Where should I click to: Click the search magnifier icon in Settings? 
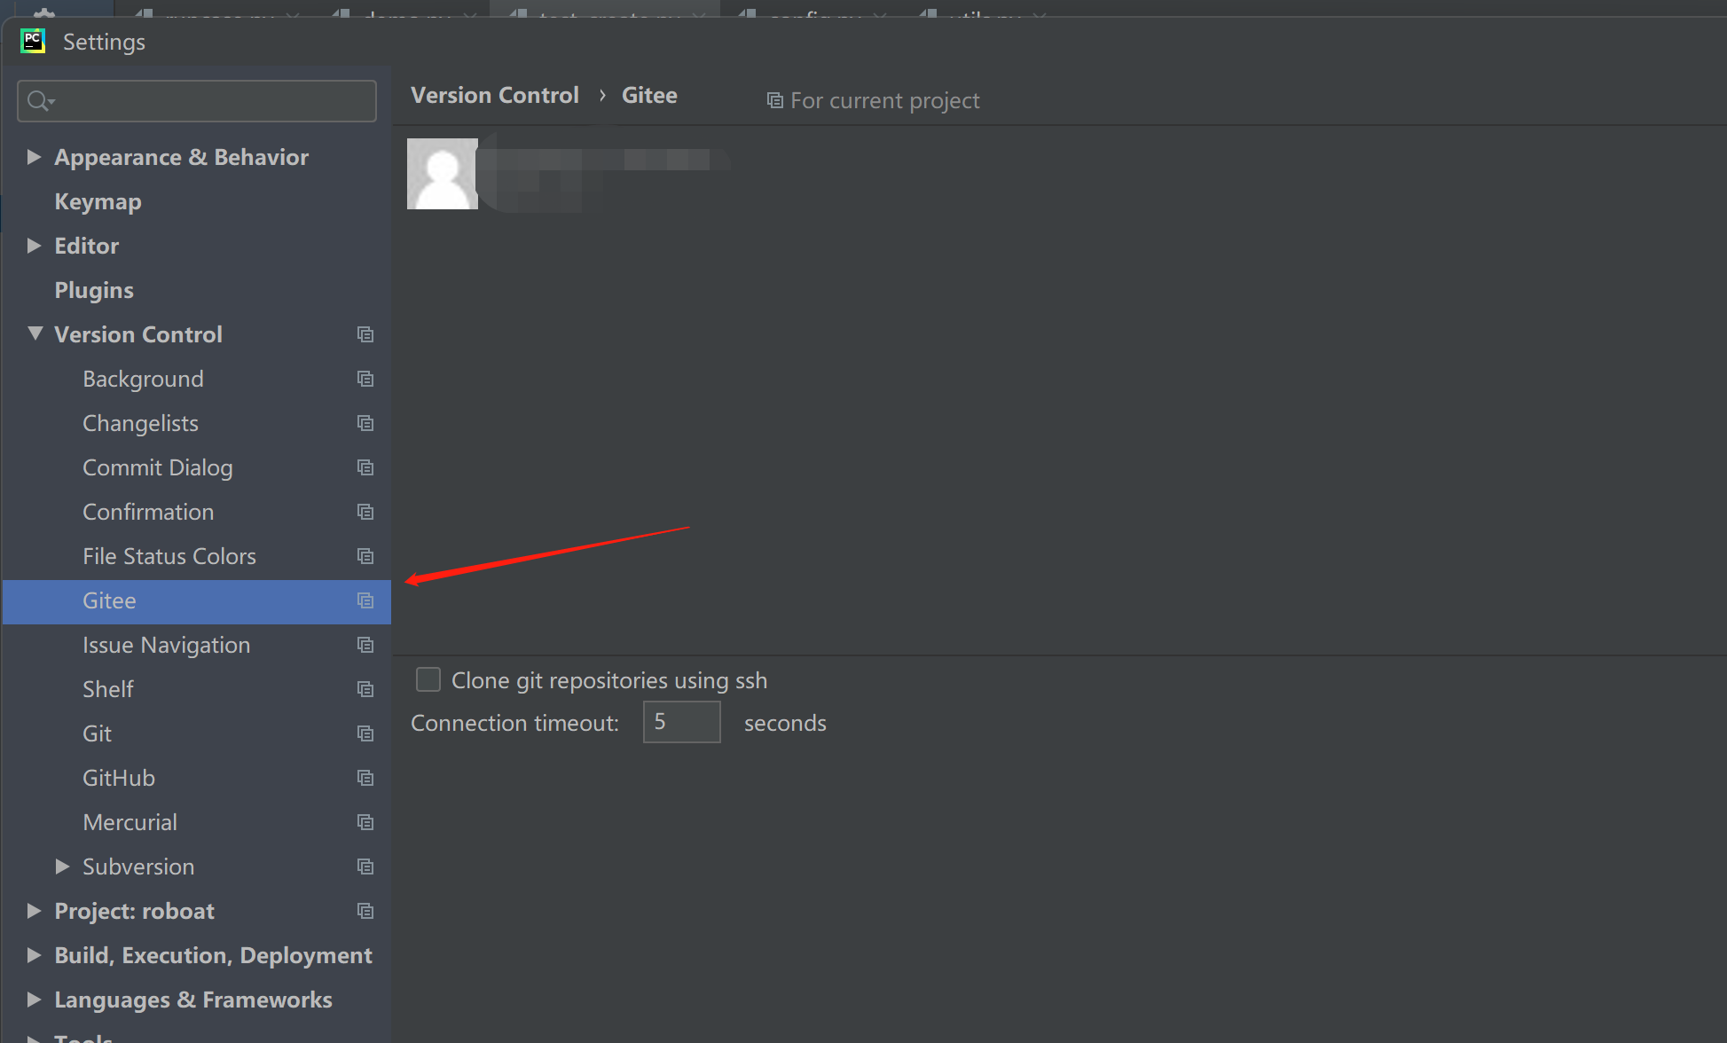[x=40, y=101]
